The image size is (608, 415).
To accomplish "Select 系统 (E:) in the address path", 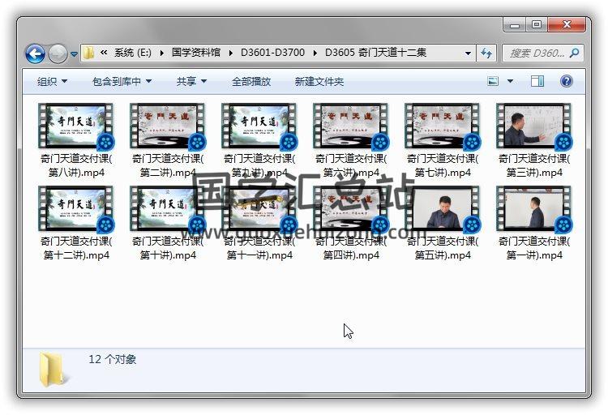I will tap(133, 53).
